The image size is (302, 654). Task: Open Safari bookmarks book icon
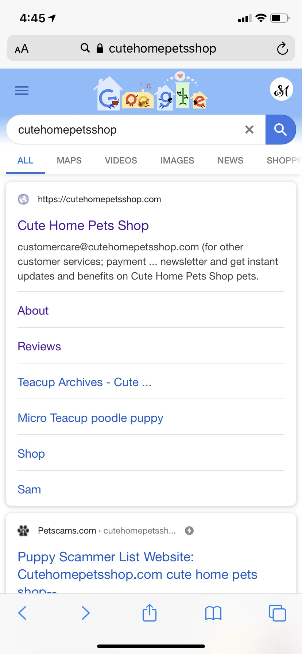coord(213,613)
